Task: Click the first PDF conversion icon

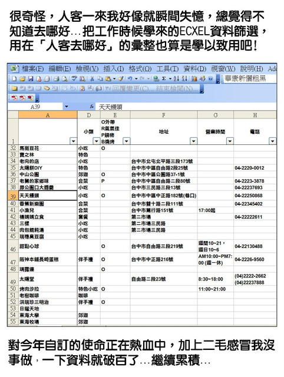Action: tap(15, 98)
